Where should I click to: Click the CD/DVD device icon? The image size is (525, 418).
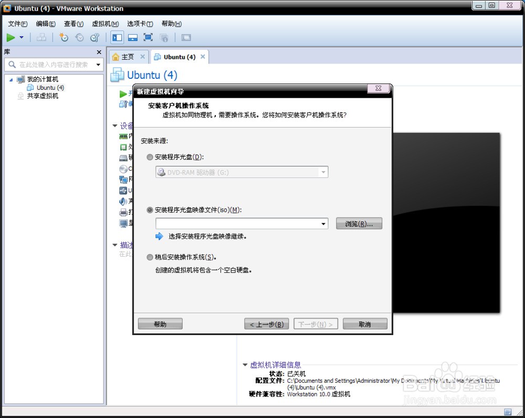[123, 169]
